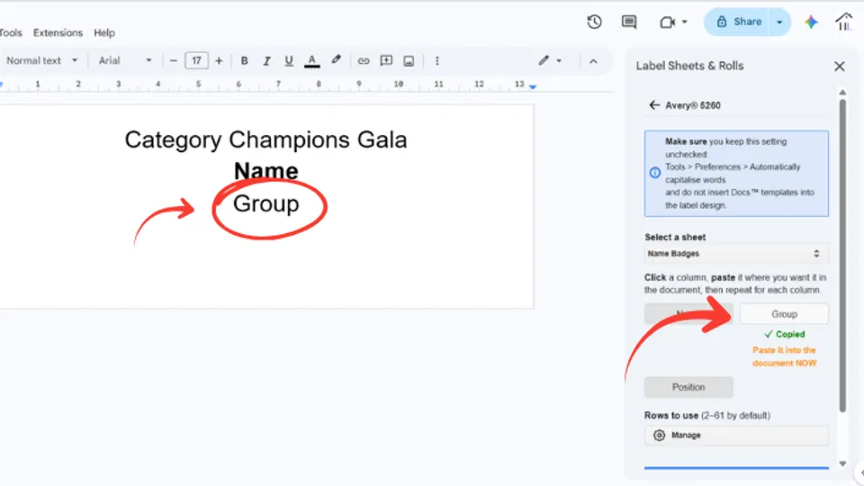The image size is (864, 486).
Task: Click the sidebar scroll up arrow
Action: (842, 92)
